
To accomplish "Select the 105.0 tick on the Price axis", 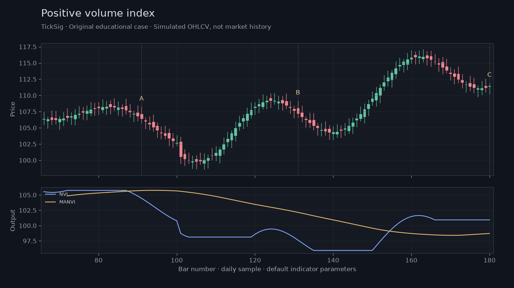I will 28,128.
